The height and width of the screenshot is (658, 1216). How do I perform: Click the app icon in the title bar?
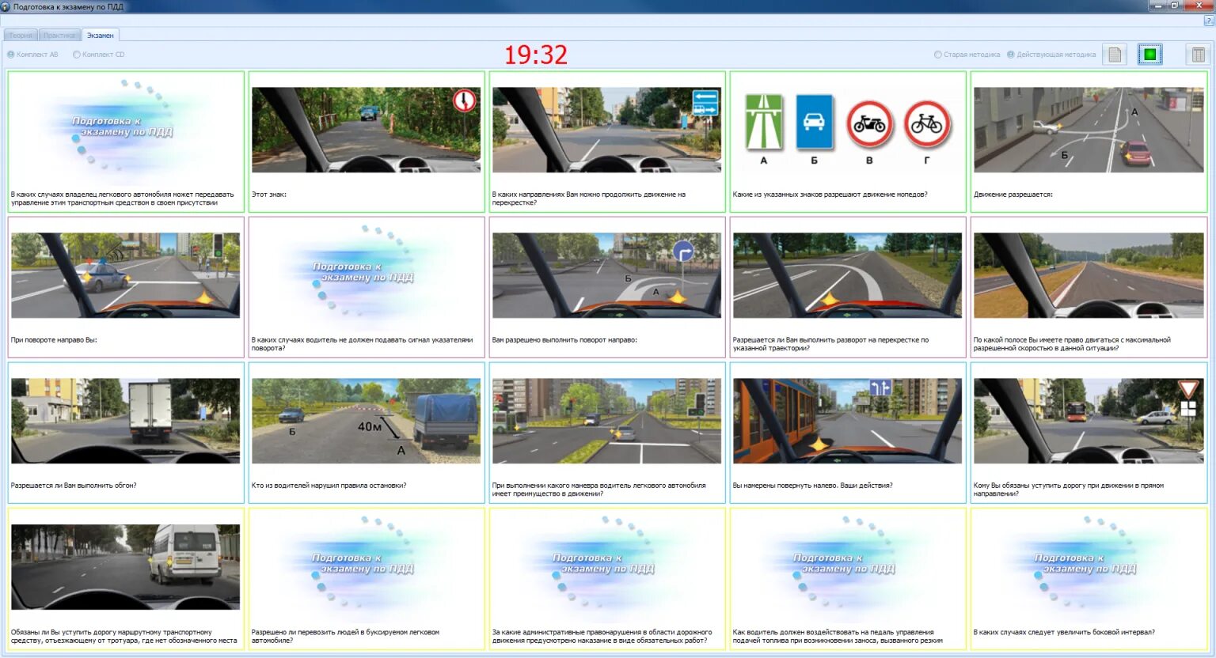6,6
